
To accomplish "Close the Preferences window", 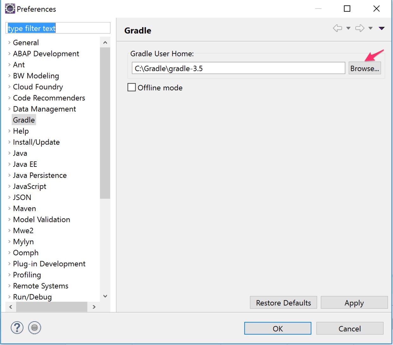I will 376,9.
